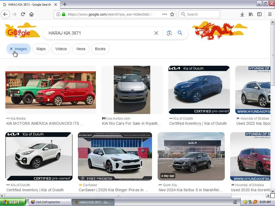Click the Google lantern doodle logo

click(23, 30)
